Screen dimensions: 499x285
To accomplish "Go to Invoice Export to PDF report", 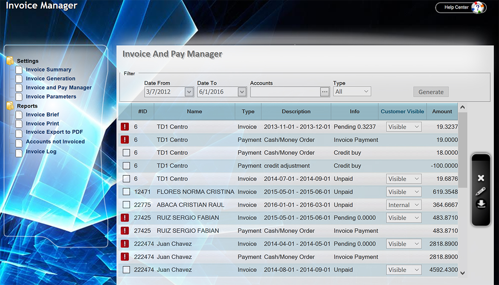I will pyautogui.click(x=54, y=132).
